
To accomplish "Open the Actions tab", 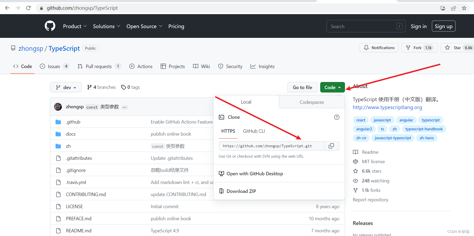I will (141, 66).
